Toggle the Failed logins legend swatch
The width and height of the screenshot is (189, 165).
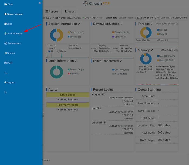click(69, 74)
